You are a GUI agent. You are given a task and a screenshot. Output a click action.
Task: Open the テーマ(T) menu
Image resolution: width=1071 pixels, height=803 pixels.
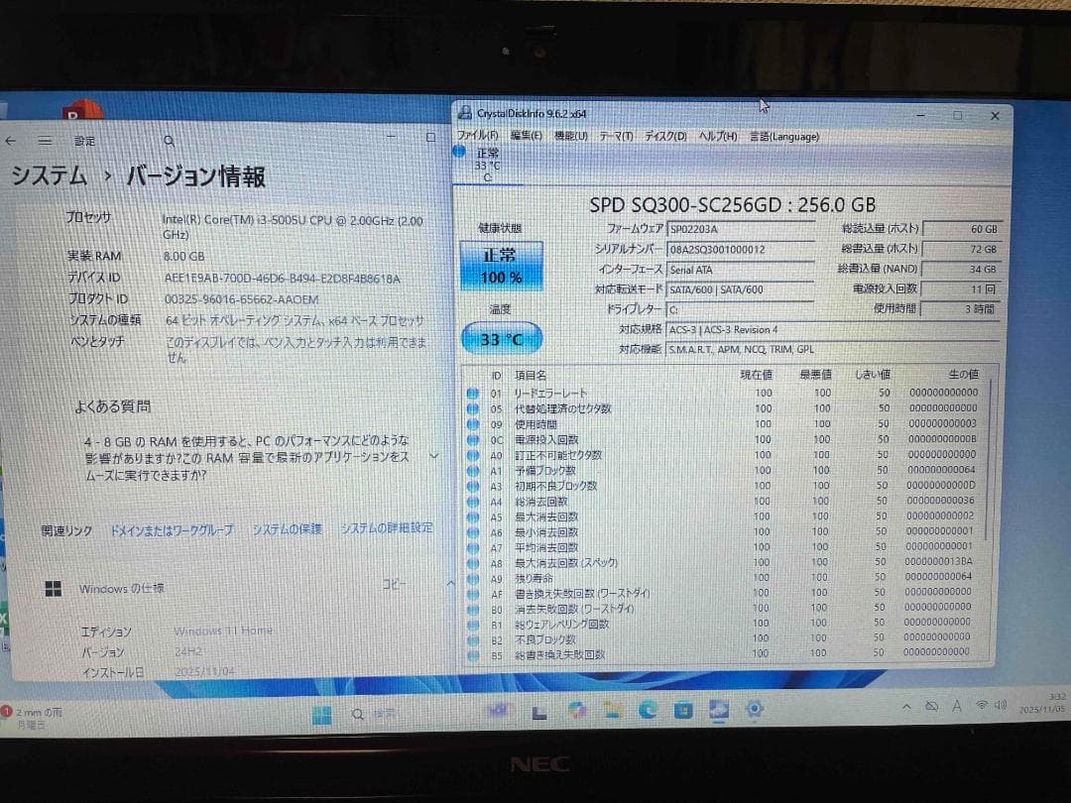[616, 137]
